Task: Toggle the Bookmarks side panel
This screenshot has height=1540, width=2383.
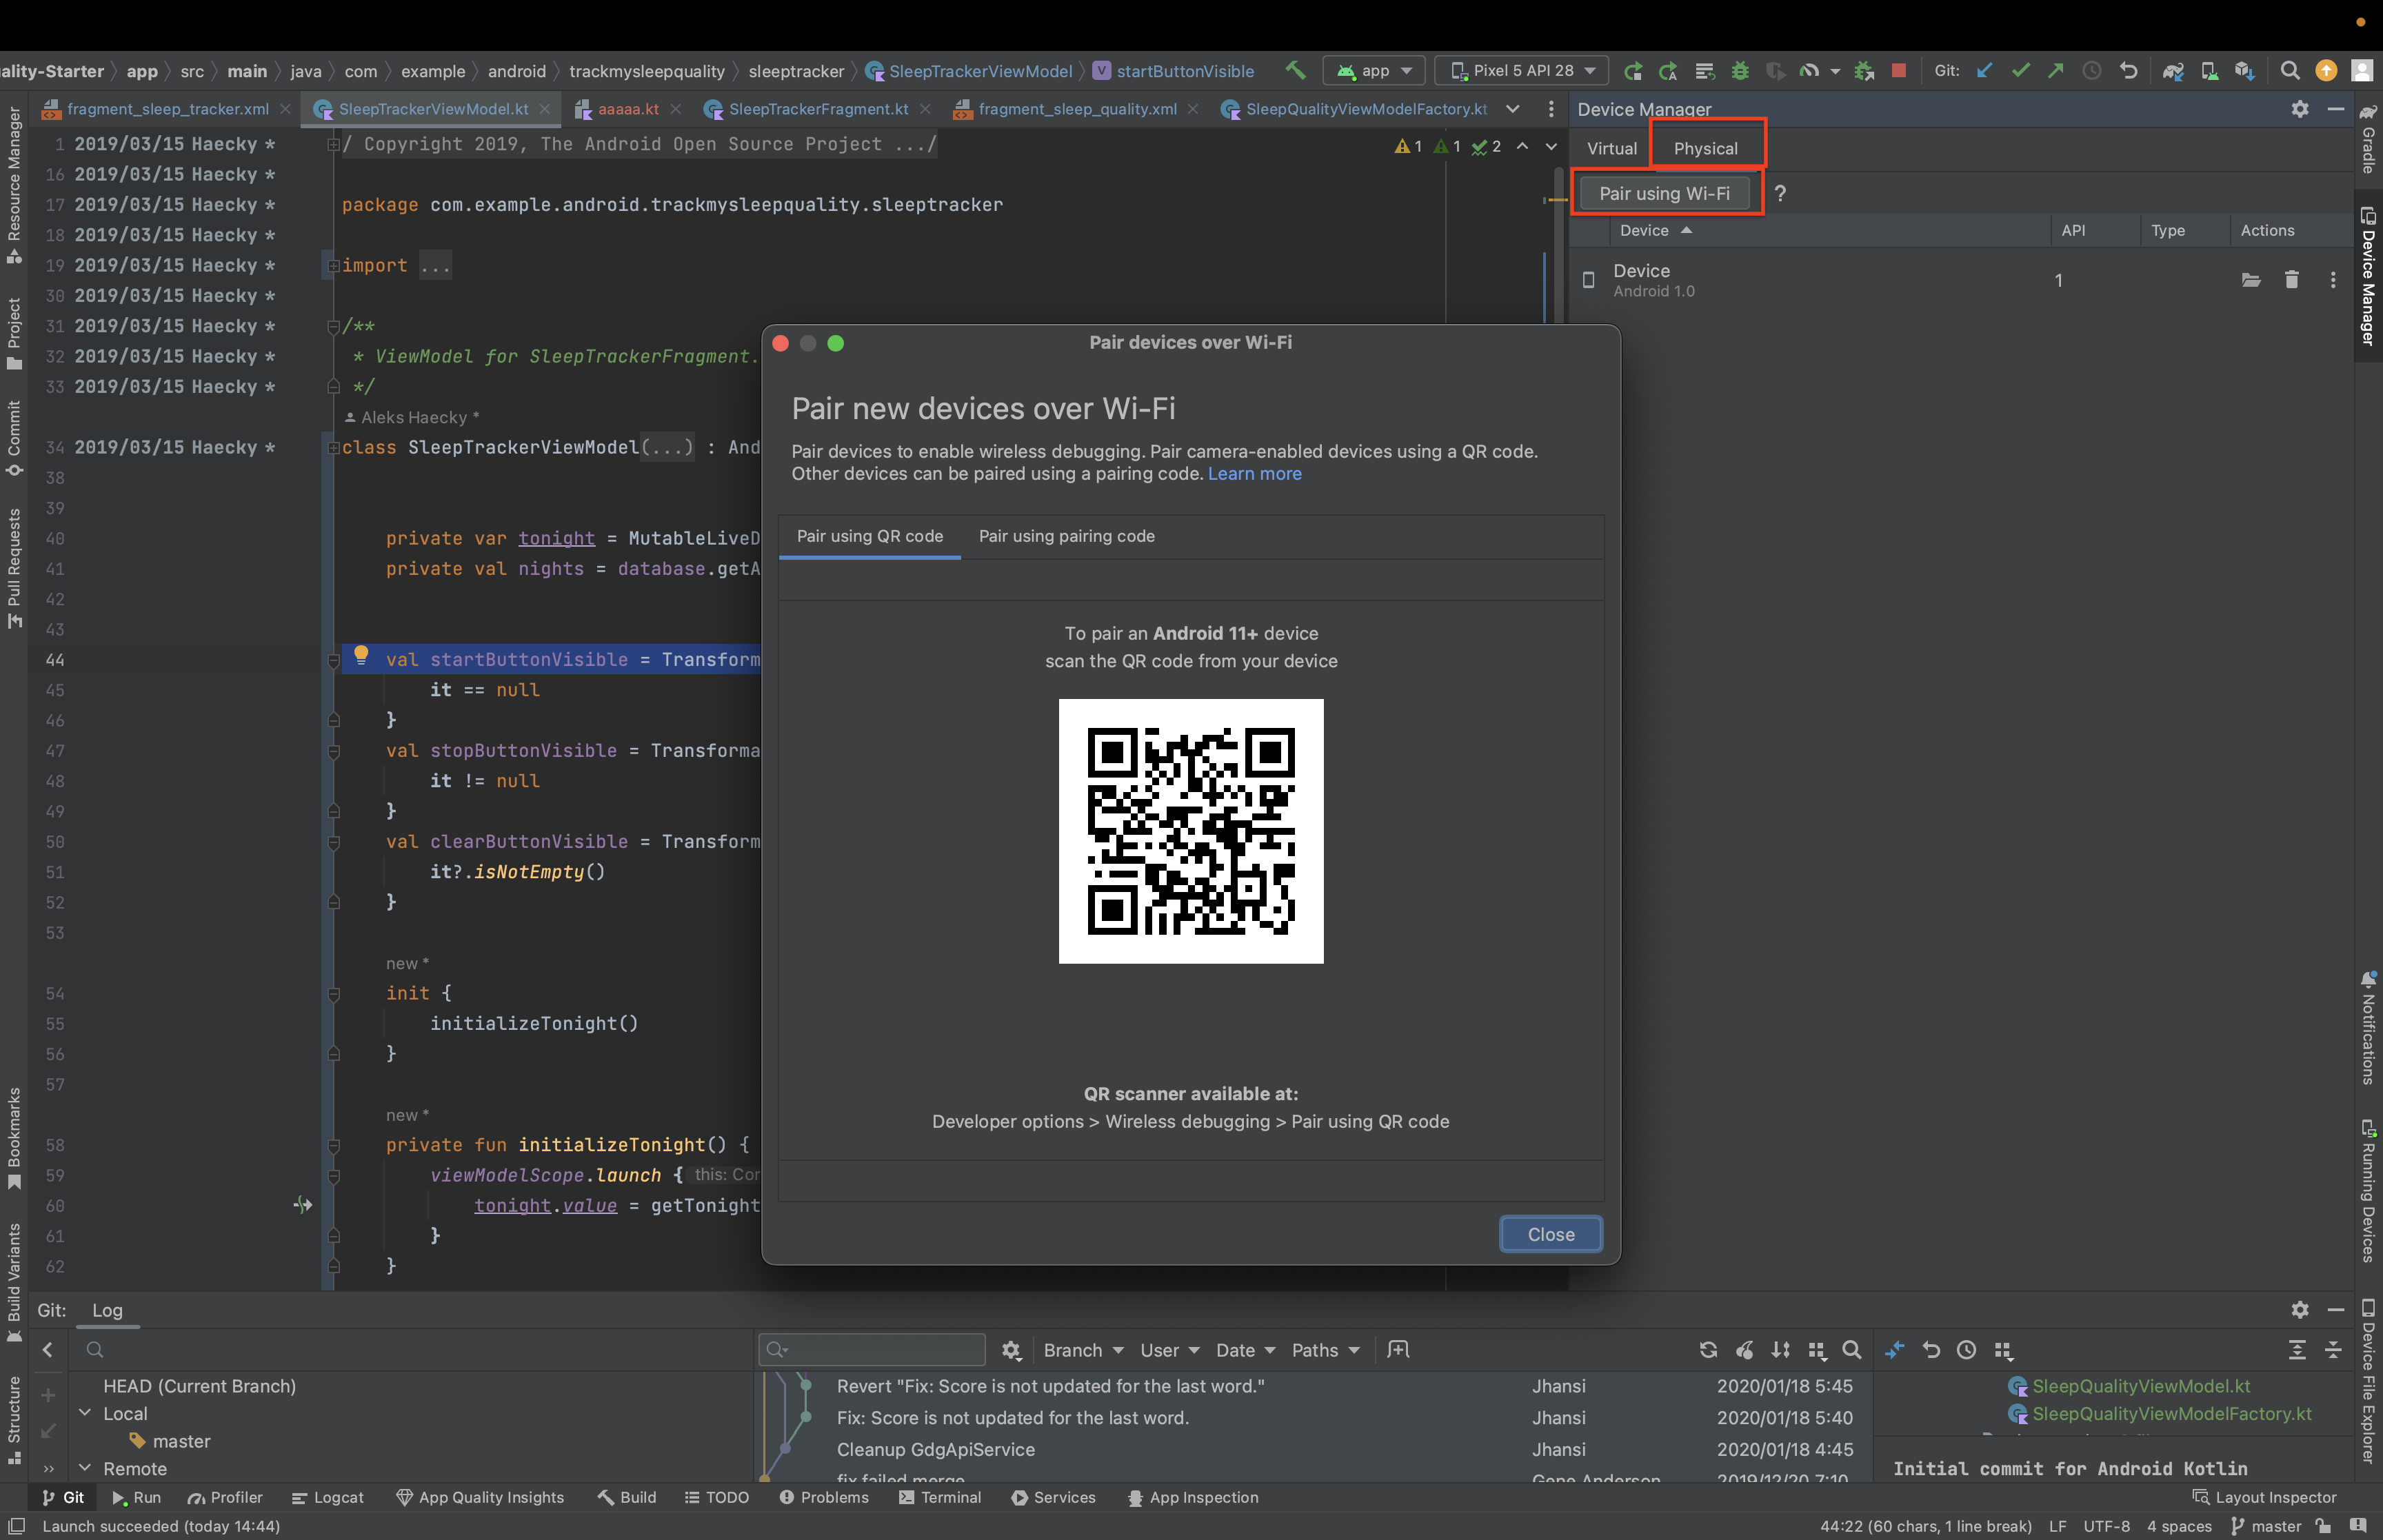Action: pos(14,1138)
